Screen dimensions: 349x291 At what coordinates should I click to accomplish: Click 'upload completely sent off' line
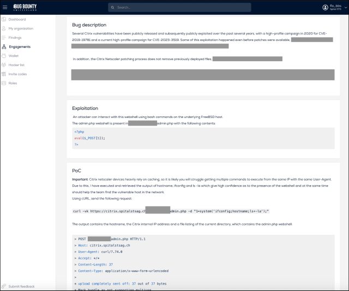tap(121, 284)
